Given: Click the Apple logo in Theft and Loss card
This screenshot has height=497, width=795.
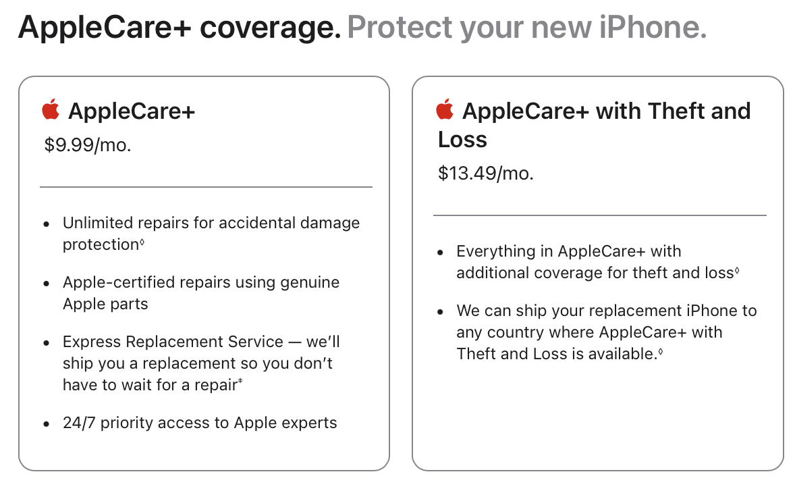Looking at the screenshot, I should tap(445, 109).
